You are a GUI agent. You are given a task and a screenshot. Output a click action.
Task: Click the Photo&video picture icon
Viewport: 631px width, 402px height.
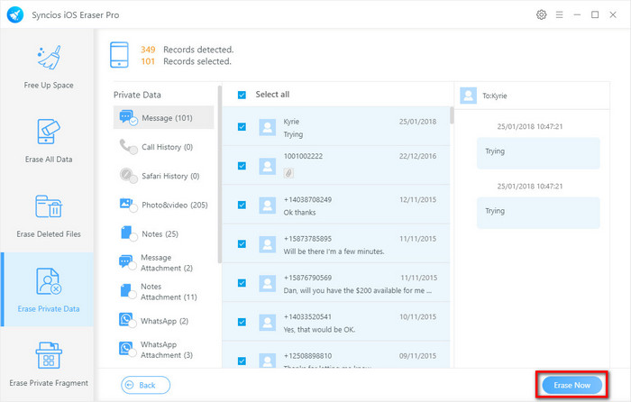(x=128, y=205)
